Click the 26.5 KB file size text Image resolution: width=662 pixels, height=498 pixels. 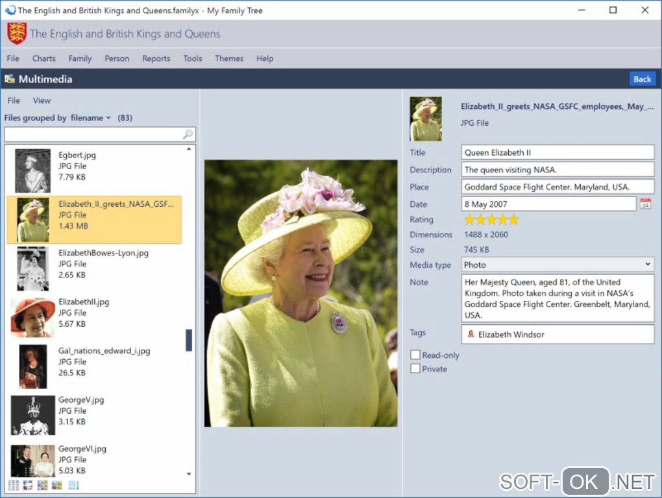(x=72, y=373)
